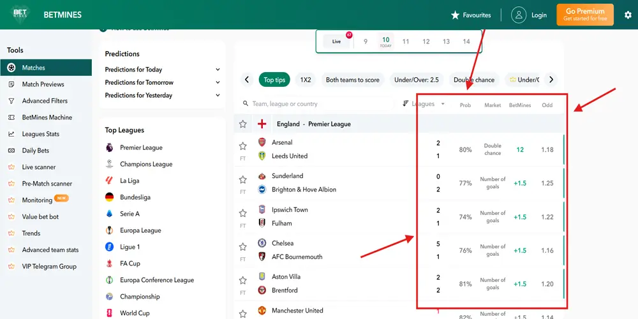Screen dimensions: 638x319
Task: Expand Predictions for Yesterday chevron
Action: [x=218, y=95]
